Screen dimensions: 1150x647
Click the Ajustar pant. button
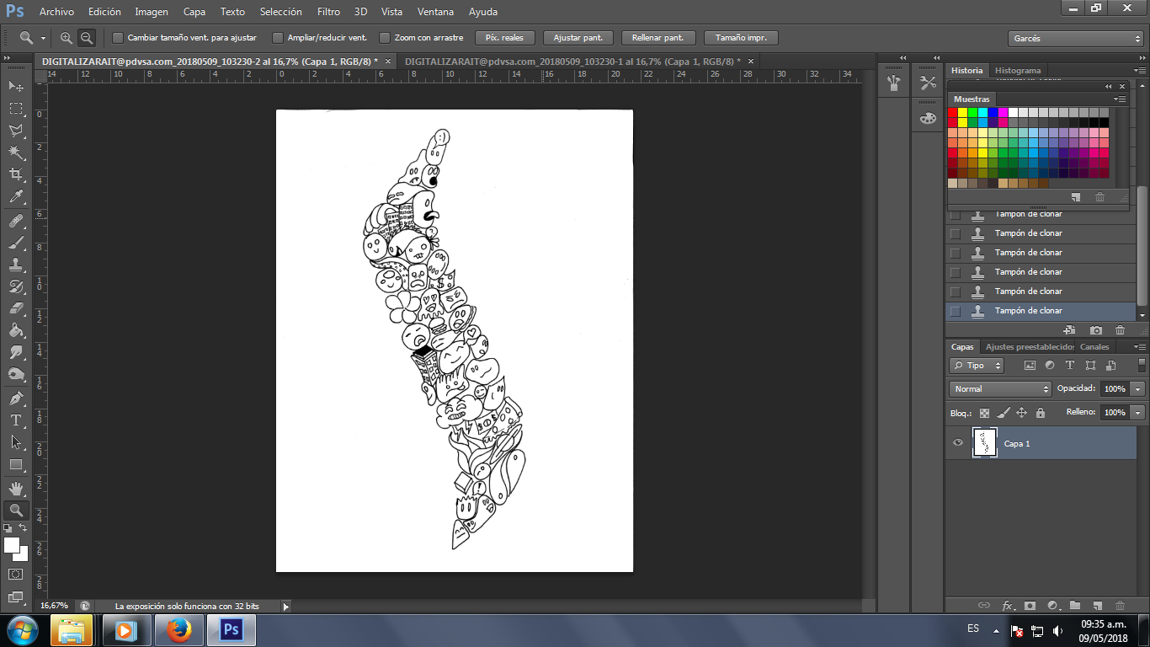pos(578,38)
